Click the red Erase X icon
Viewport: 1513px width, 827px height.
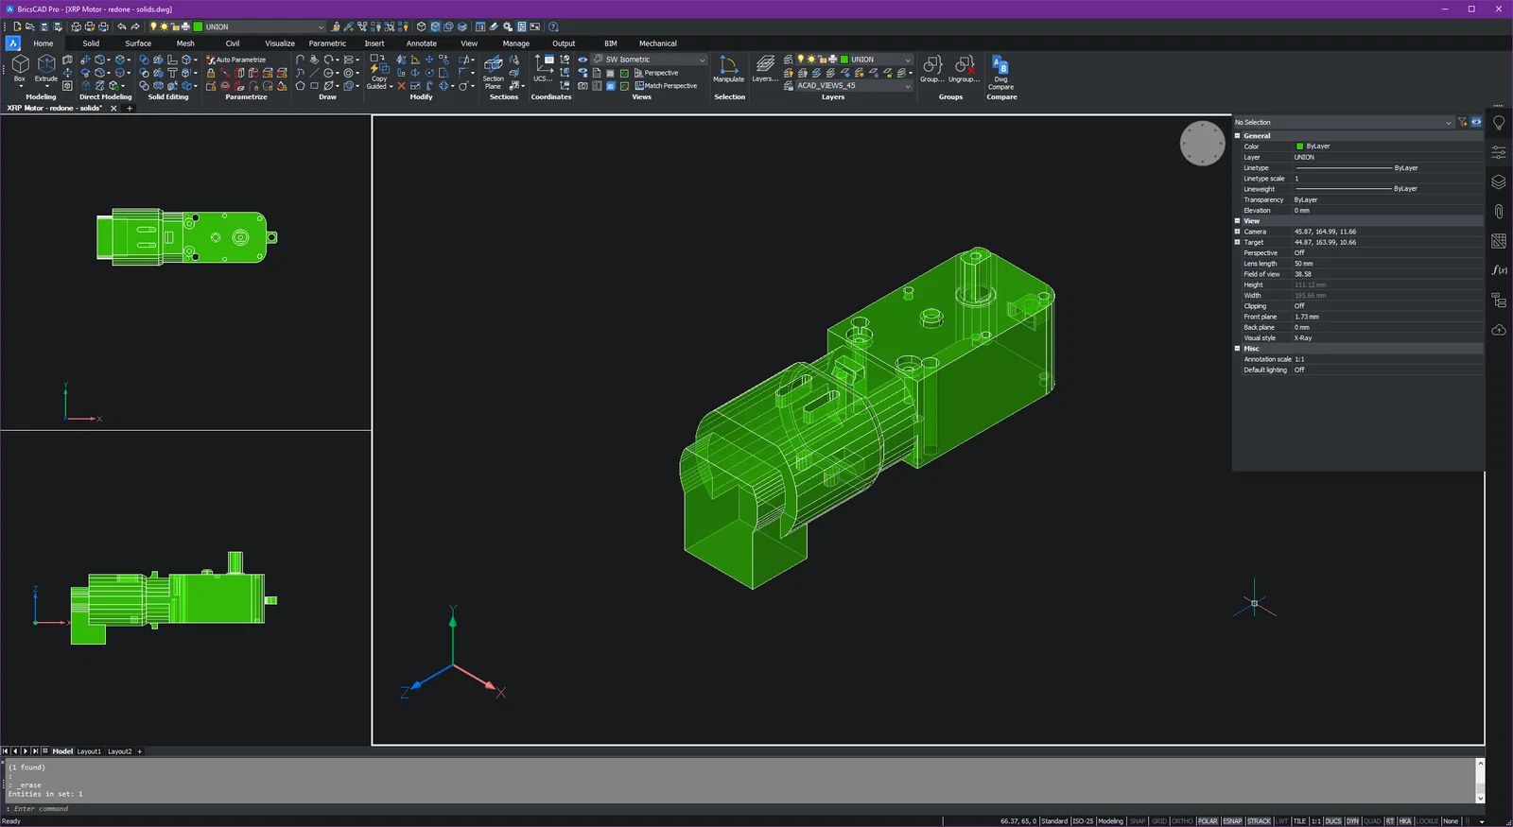[401, 86]
